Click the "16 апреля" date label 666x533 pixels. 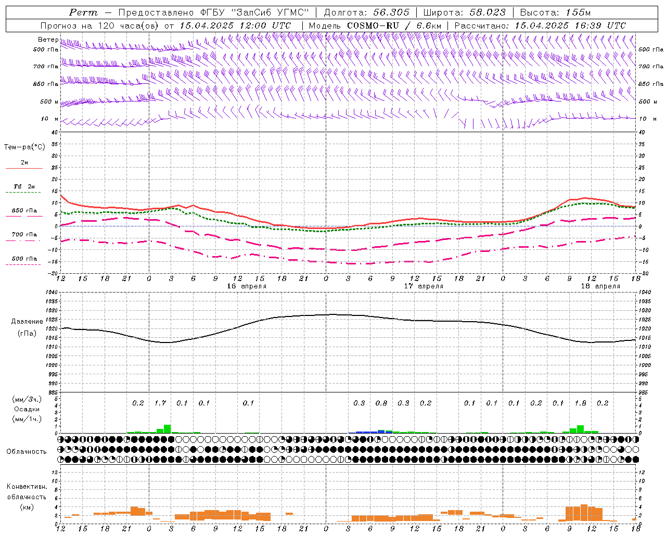[x=247, y=286]
